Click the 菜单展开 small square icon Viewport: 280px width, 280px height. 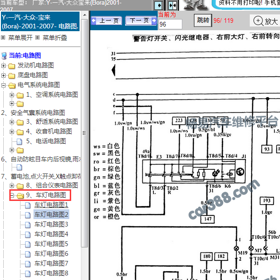pyautogui.click(x=3, y=38)
